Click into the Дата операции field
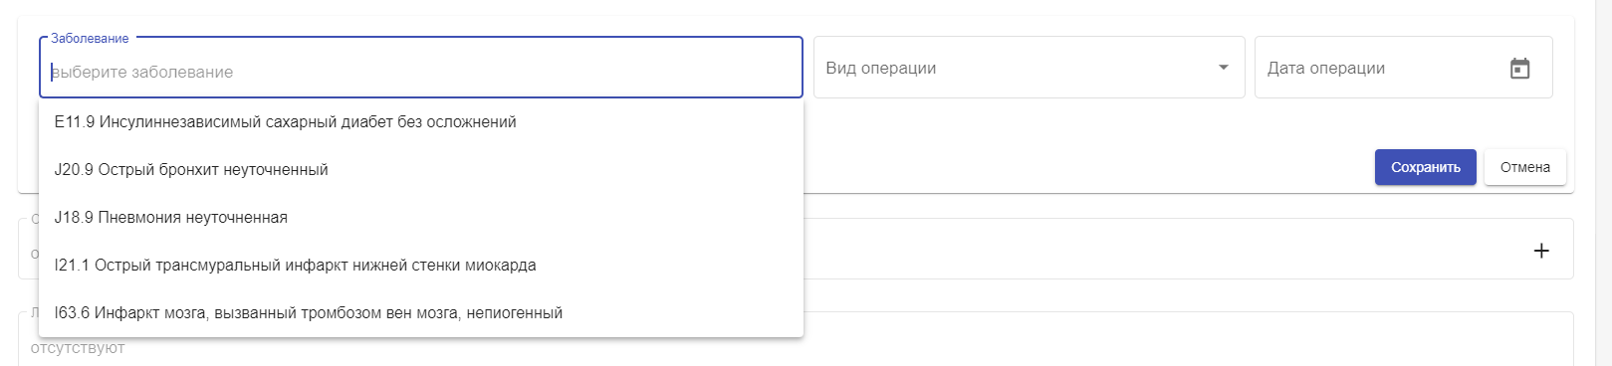This screenshot has width=1612, height=366. pyautogui.click(x=1403, y=68)
